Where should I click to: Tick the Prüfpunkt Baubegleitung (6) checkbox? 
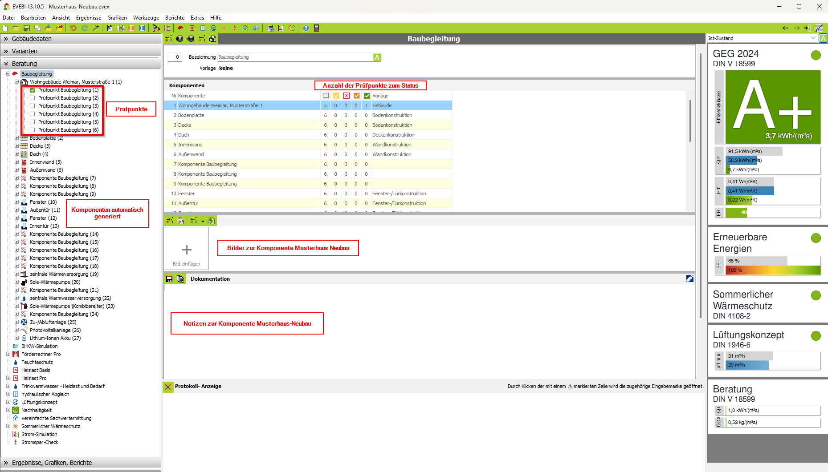tap(33, 130)
